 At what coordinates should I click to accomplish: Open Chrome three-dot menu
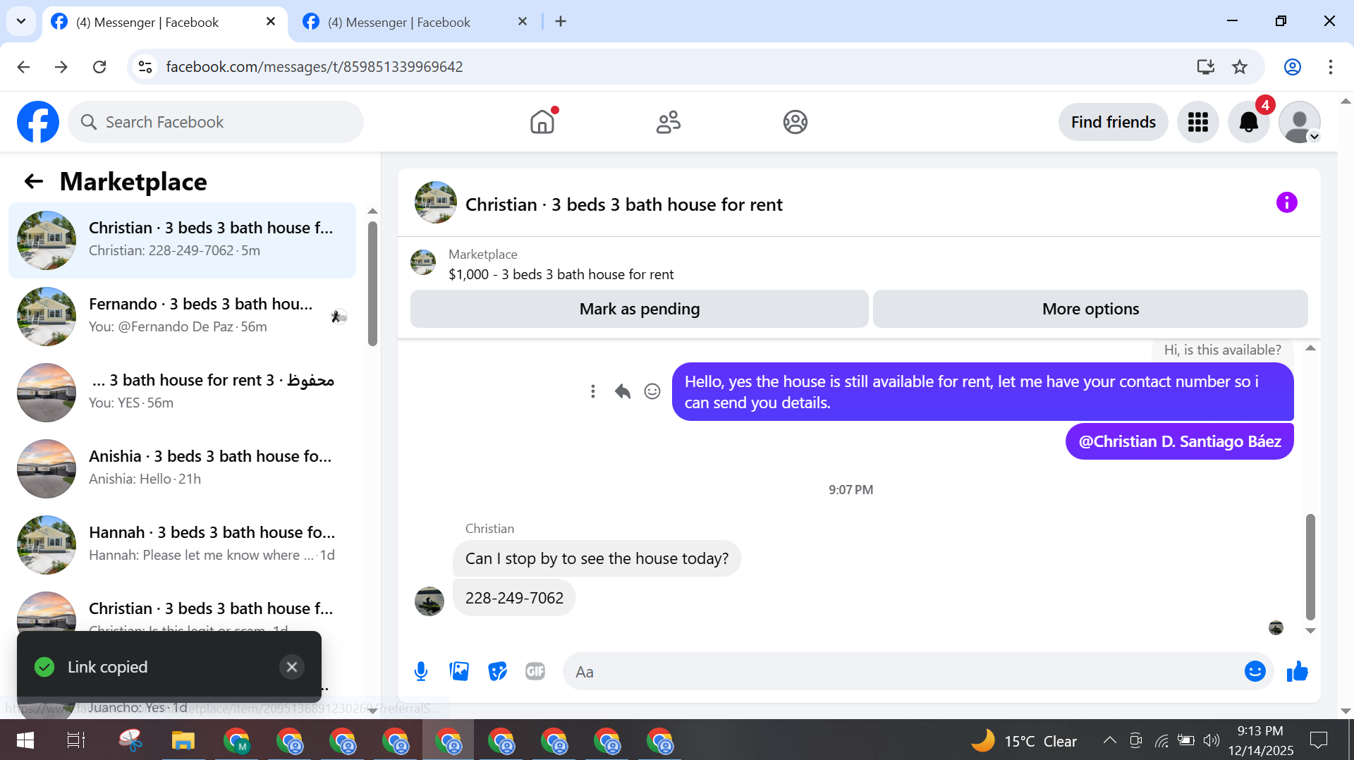click(x=1330, y=66)
